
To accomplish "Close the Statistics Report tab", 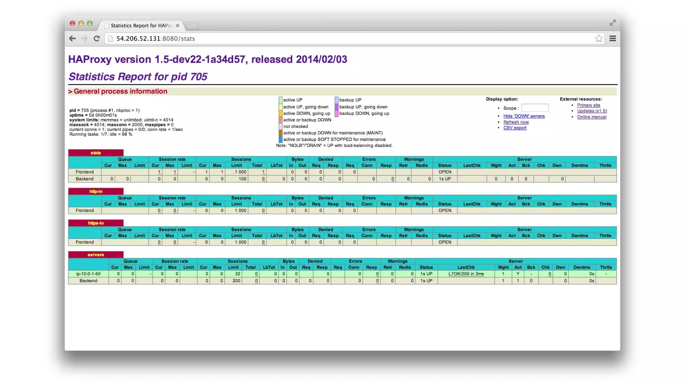I will [177, 25].
